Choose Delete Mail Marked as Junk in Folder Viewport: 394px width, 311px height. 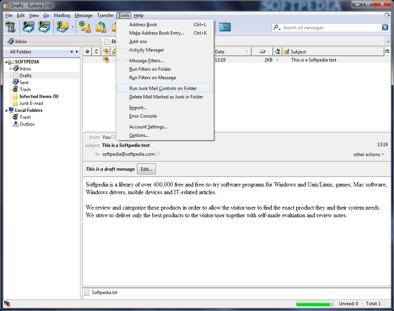point(165,97)
